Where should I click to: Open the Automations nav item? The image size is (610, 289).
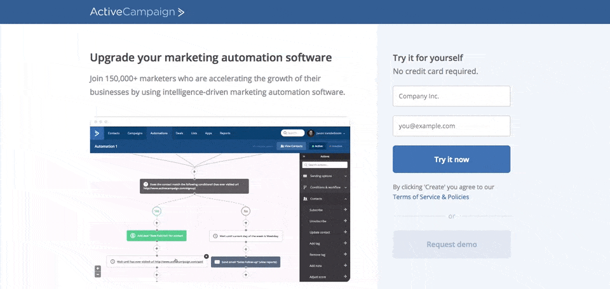(x=159, y=133)
